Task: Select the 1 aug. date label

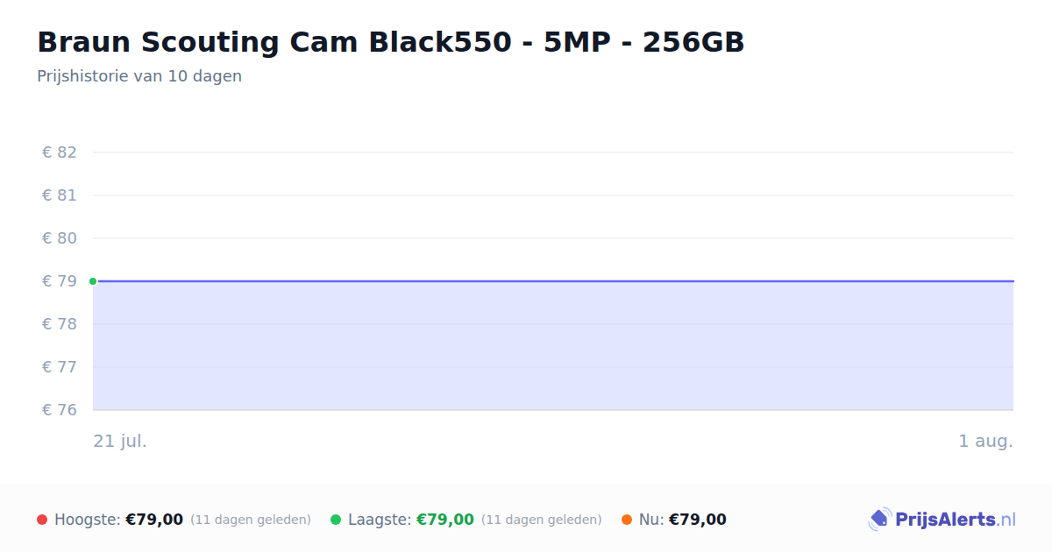Action: (x=985, y=441)
